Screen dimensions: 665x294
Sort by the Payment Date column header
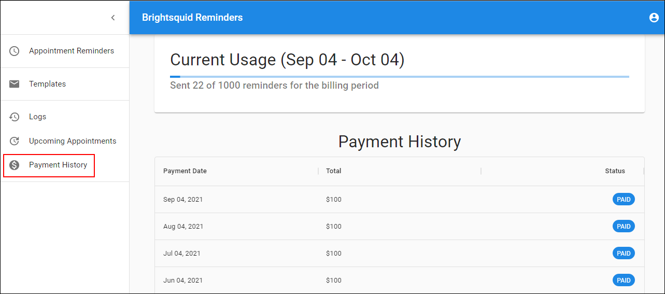[x=185, y=171]
